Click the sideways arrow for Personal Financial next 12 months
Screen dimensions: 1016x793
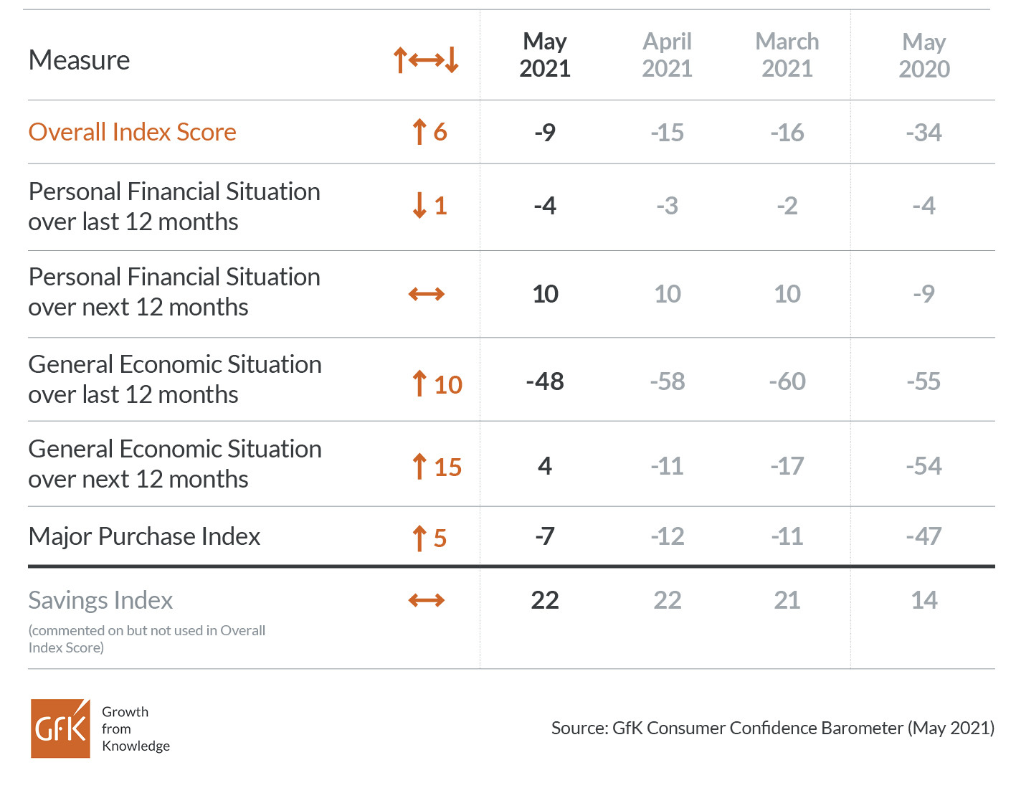click(427, 294)
